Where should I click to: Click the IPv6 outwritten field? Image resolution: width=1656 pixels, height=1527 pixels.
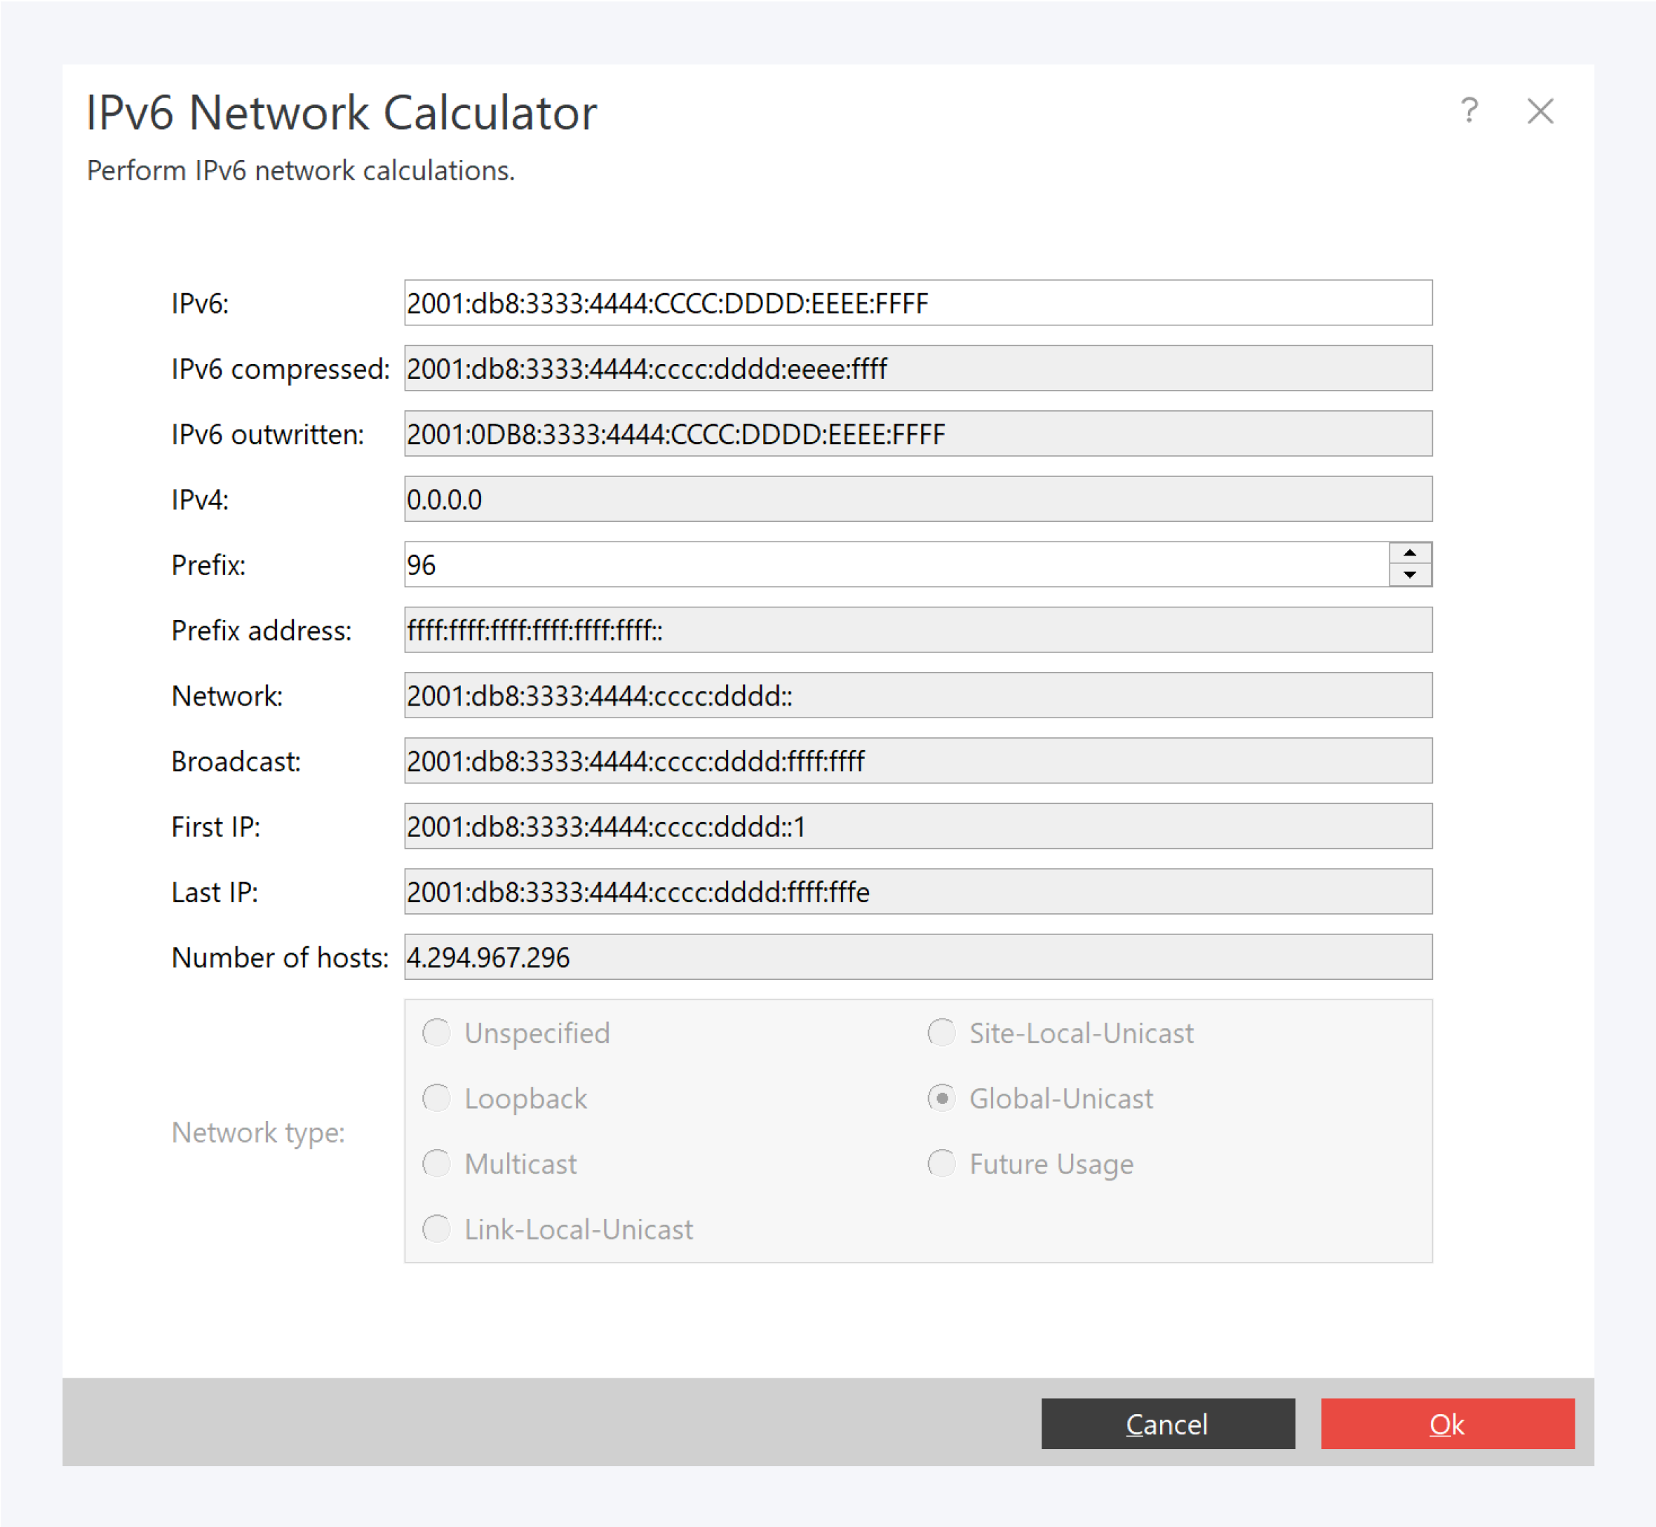click(917, 433)
